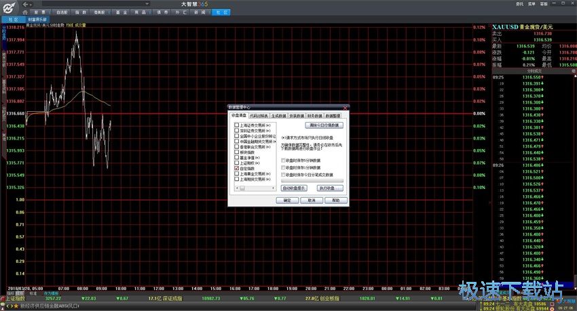This screenshot has height=311, width=577.
Task: Click the exchange list right scroll arrow
Action: tap(274, 188)
